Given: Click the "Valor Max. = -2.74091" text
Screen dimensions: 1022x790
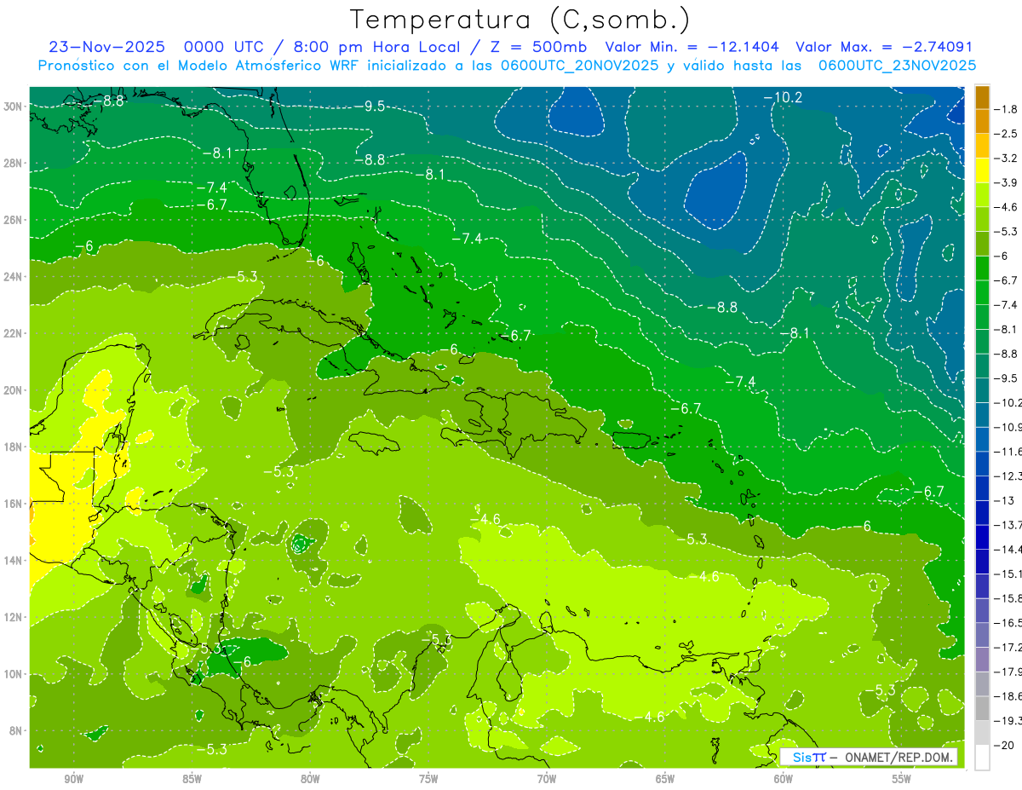Looking at the screenshot, I should click(x=885, y=47).
